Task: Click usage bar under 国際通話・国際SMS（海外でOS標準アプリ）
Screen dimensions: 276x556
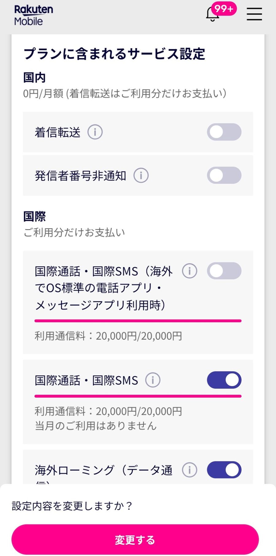Action: pyautogui.click(x=138, y=321)
